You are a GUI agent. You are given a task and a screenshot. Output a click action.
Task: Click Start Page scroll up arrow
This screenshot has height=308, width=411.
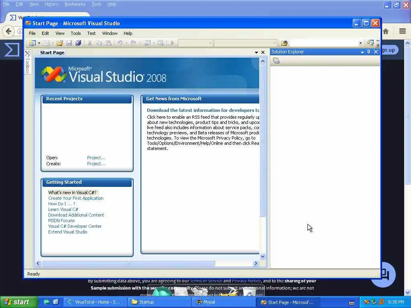[x=262, y=61]
